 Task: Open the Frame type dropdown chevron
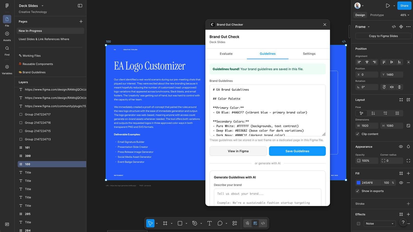point(369,27)
